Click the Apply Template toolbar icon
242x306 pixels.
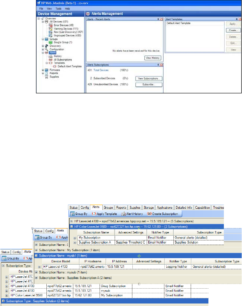click(x=94, y=214)
